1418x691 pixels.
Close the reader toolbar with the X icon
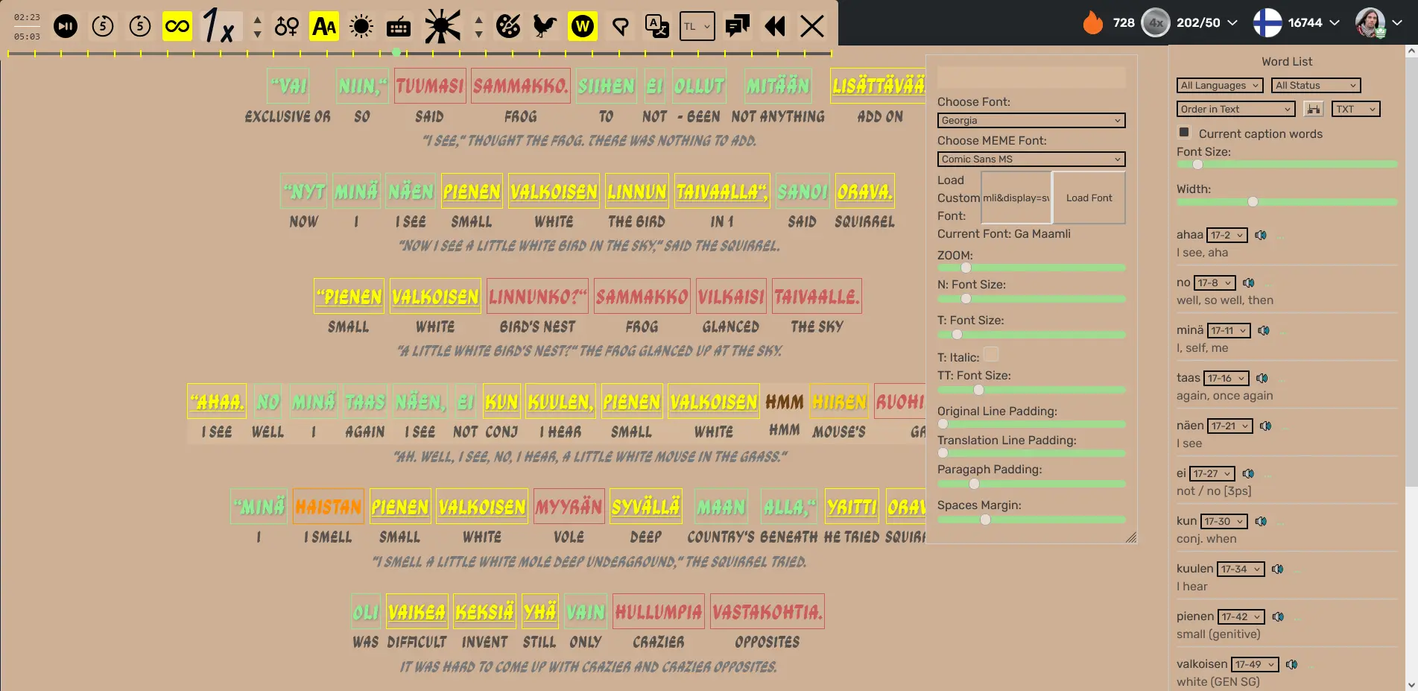pos(812,27)
